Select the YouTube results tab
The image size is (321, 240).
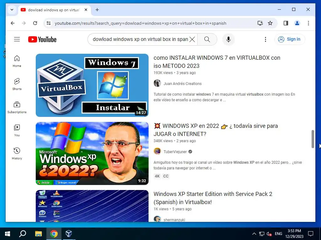pyautogui.click(x=53, y=10)
